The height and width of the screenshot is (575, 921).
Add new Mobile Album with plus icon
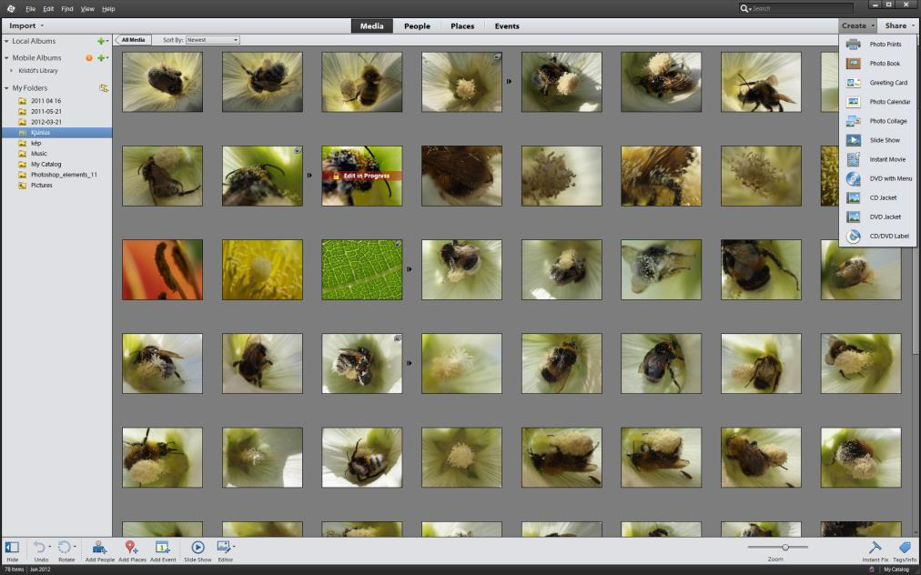pos(101,57)
